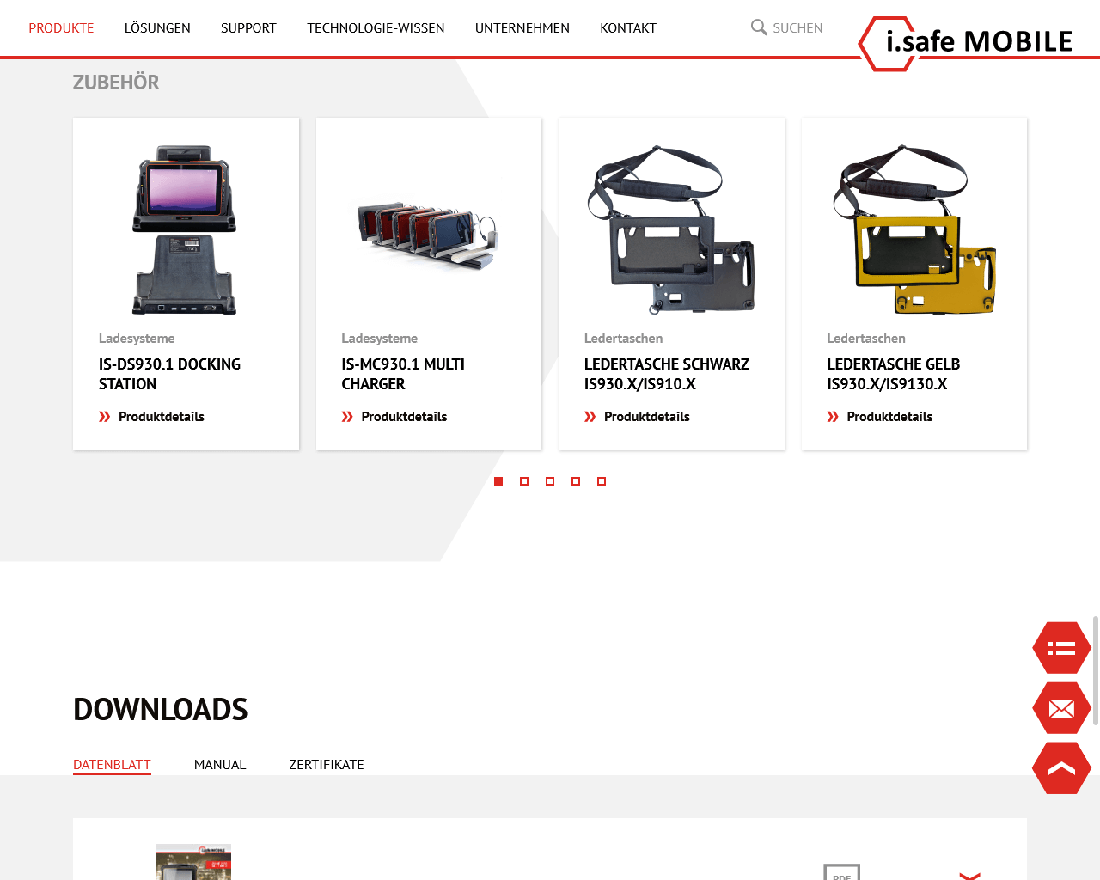1100x880 pixels.
Task: Expand the datasheet row red chevron
Action: [x=969, y=876]
